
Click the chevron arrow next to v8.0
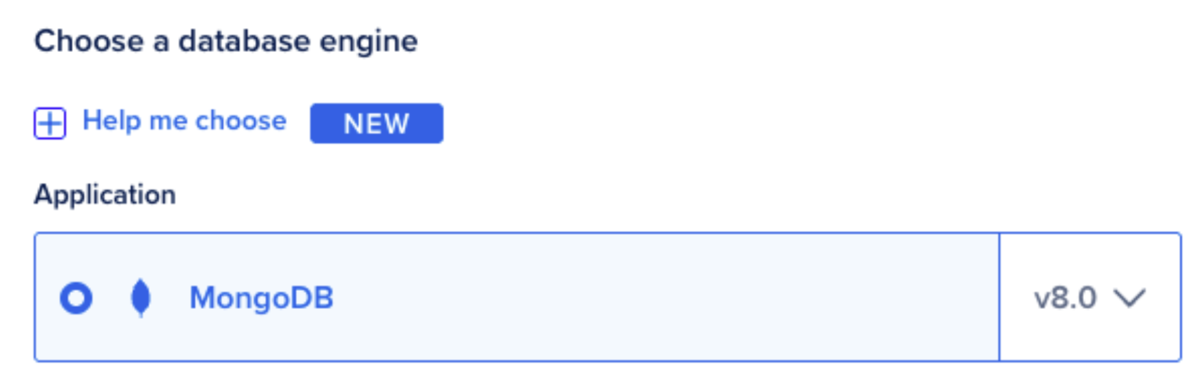(x=1129, y=298)
